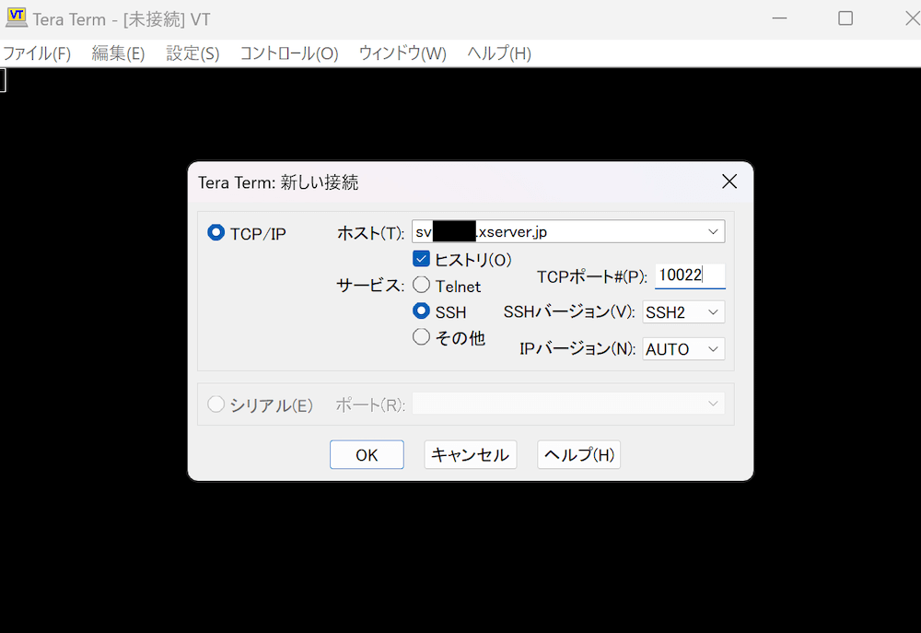Select the シリアル(E) radio button
The height and width of the screenshot is (633, 921).
(216, 404)
